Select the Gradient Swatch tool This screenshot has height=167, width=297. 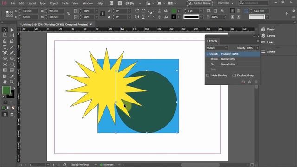point(5,70)
